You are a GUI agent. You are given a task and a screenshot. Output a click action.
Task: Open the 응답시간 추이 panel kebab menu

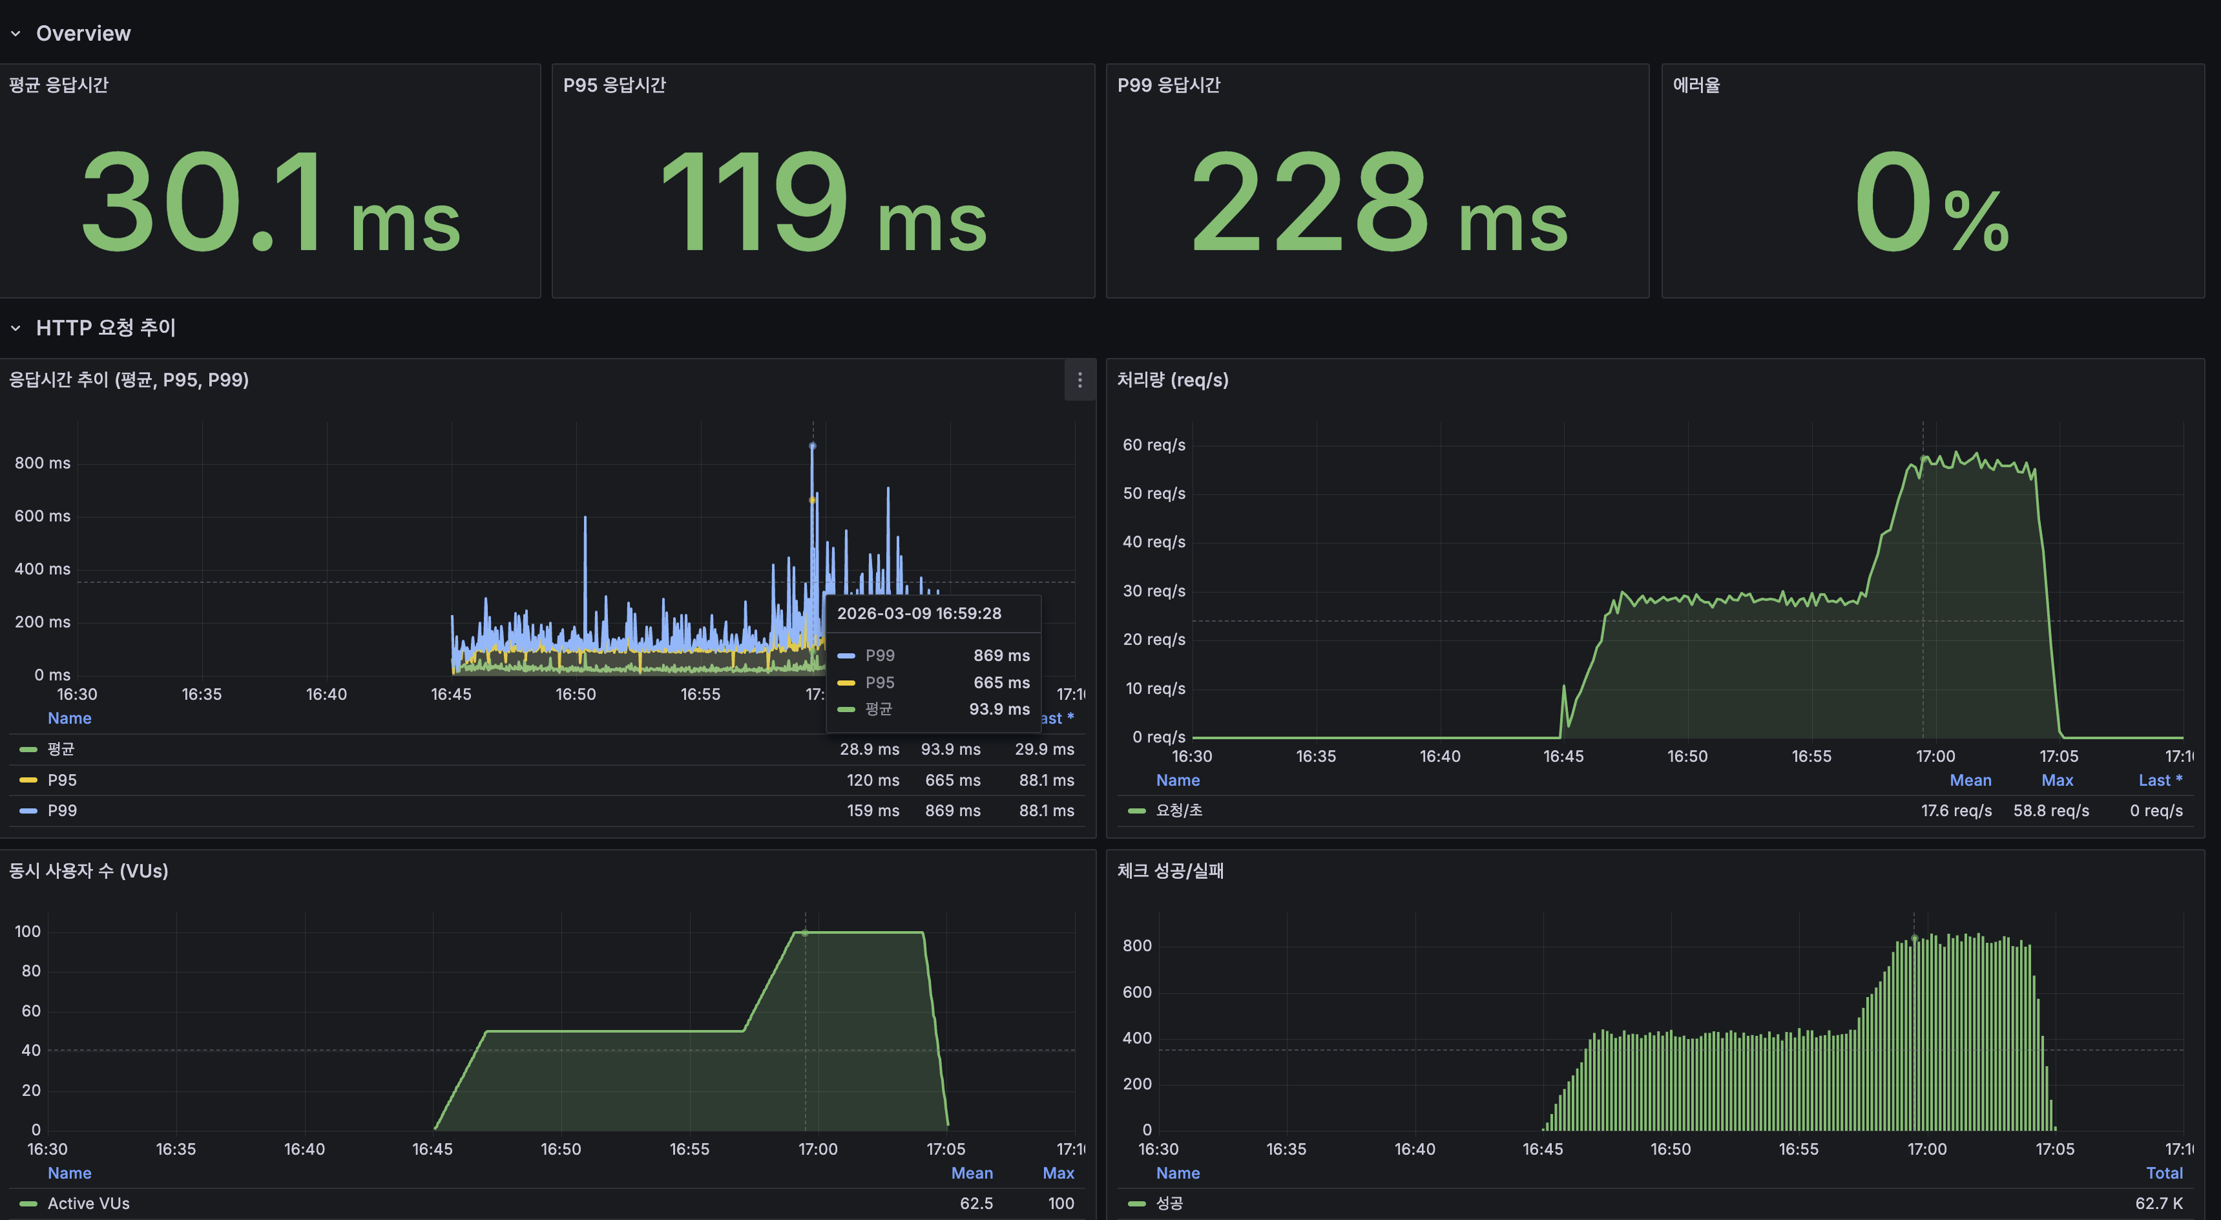(x=1079, y=379)
